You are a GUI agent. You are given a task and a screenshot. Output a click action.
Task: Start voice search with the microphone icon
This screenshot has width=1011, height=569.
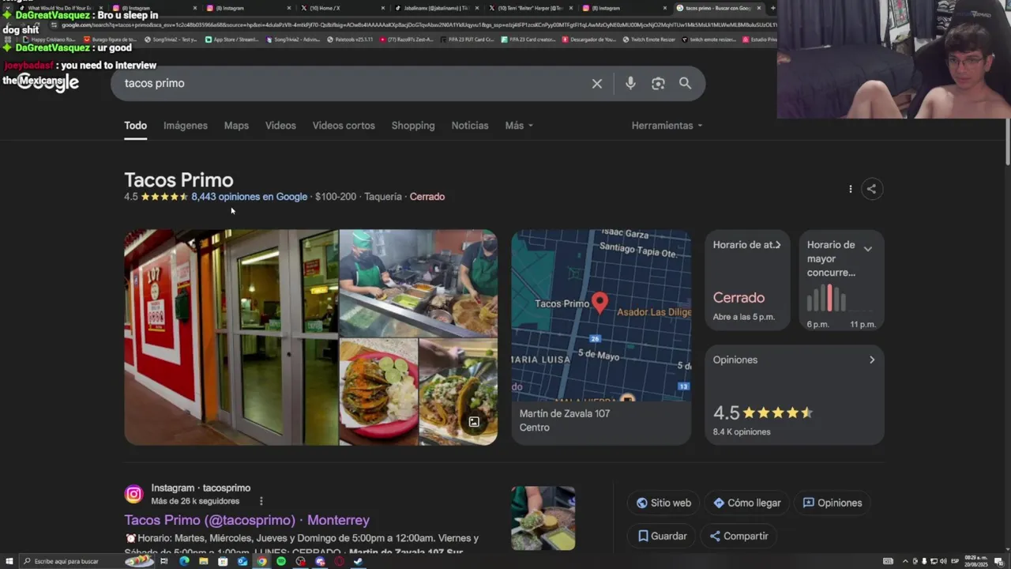tap(630, 84)
